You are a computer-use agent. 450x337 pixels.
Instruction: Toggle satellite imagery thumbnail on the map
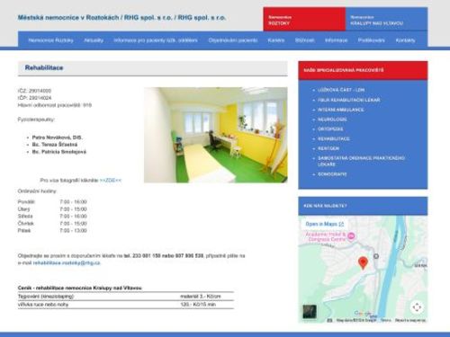(x=310, y=312)
